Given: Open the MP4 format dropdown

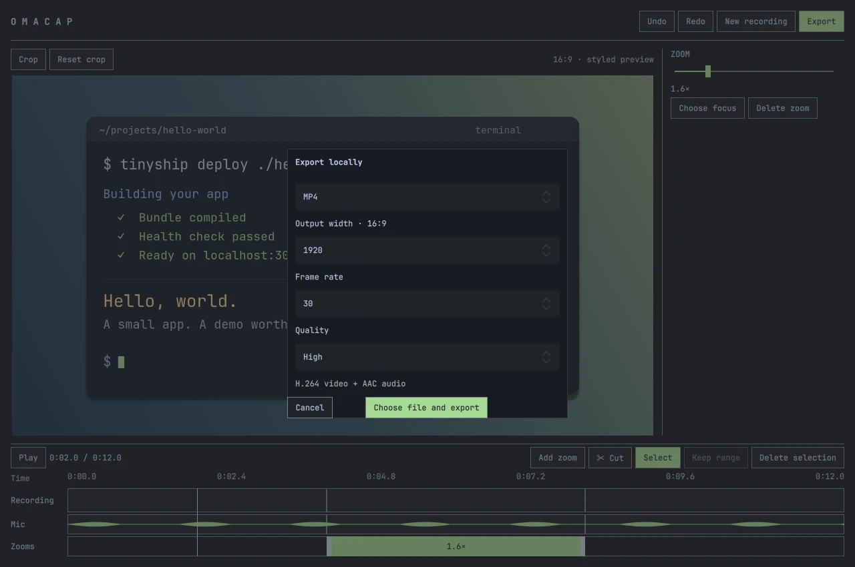Looking at the screenshot, I should (x=427, y=197).
